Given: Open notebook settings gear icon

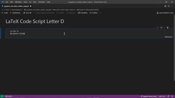Looking at the screenshot, I should tap(165, 6).
